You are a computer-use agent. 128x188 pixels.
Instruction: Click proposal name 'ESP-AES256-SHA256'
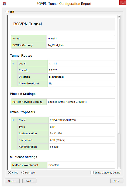63,120
